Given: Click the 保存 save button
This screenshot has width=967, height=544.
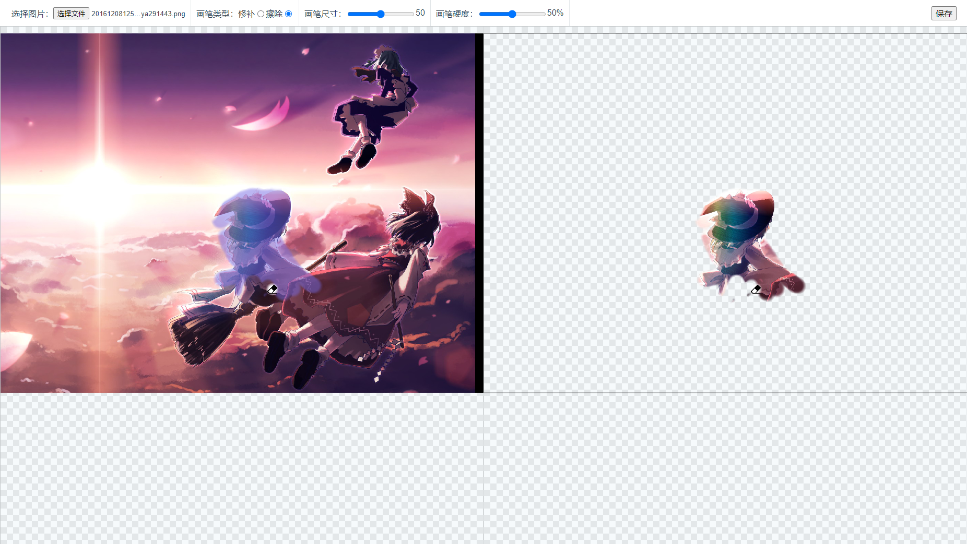Looking at the screenshot, I should click(944, 14).
